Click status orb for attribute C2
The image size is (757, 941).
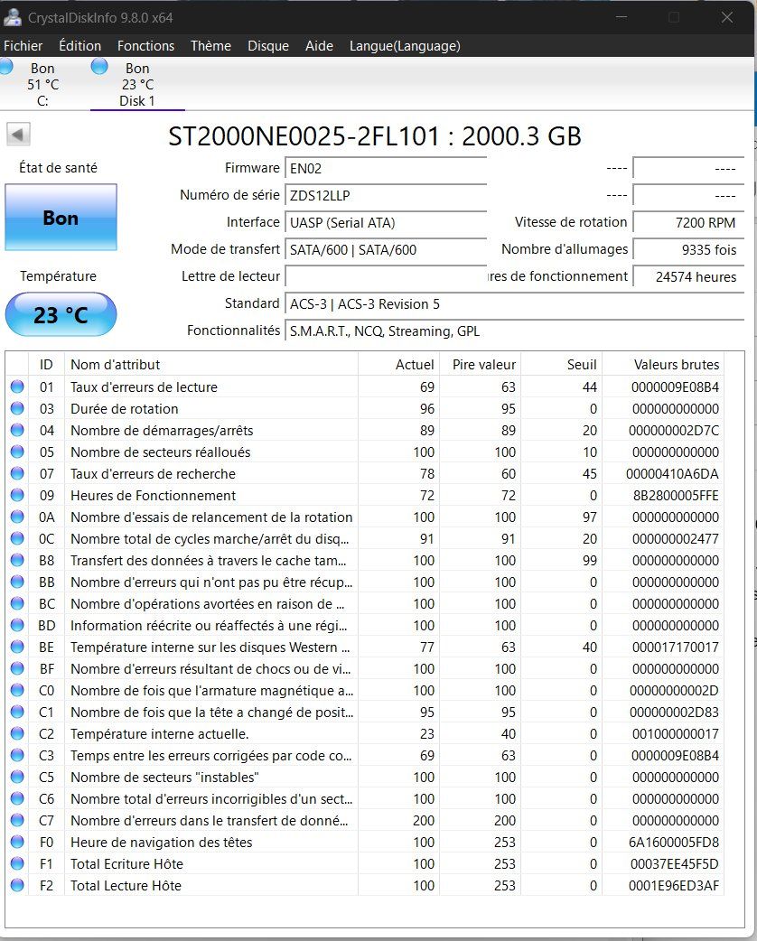(x=17, y=732)
